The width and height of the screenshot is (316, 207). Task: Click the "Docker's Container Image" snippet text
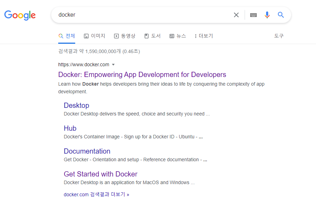click(133, 137)
